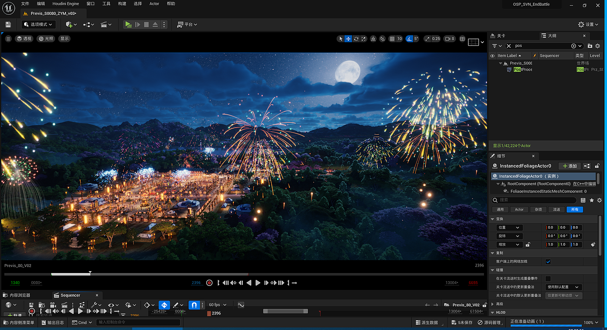Toggle surface snapping icon
The height and width of the screenshot is (330, 607).
click(x=382, y=39)
